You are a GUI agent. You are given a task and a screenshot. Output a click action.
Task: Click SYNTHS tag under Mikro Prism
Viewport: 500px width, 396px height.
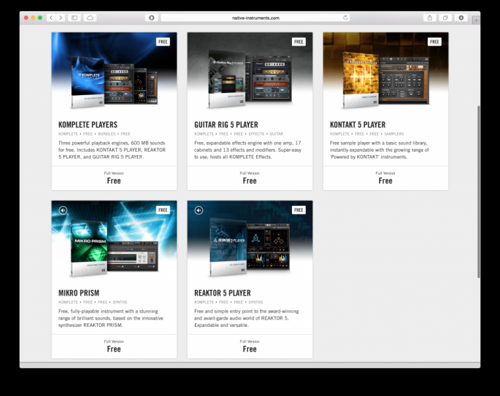click(x=120, y=302)
